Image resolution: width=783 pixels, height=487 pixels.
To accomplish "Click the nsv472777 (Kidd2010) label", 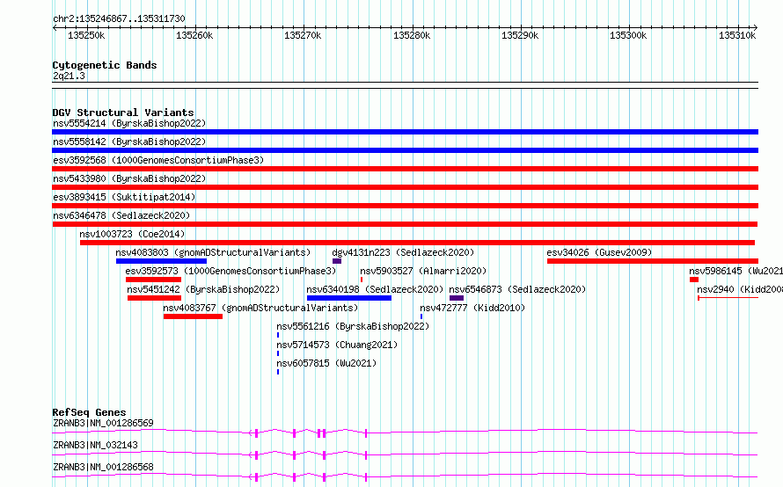I will pos(472,308).
